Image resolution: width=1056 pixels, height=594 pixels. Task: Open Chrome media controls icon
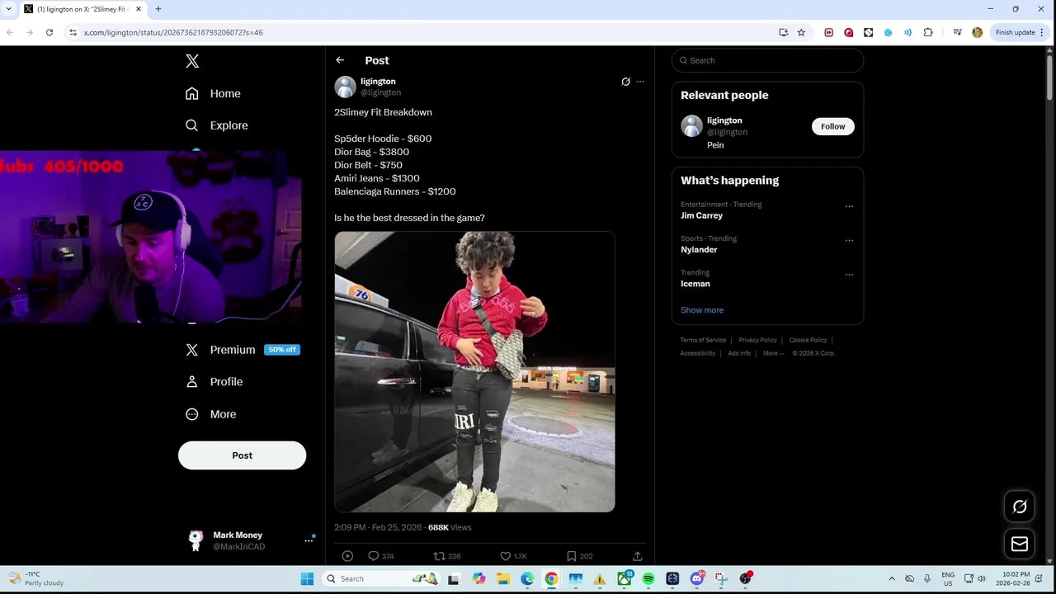click(957, 32)
